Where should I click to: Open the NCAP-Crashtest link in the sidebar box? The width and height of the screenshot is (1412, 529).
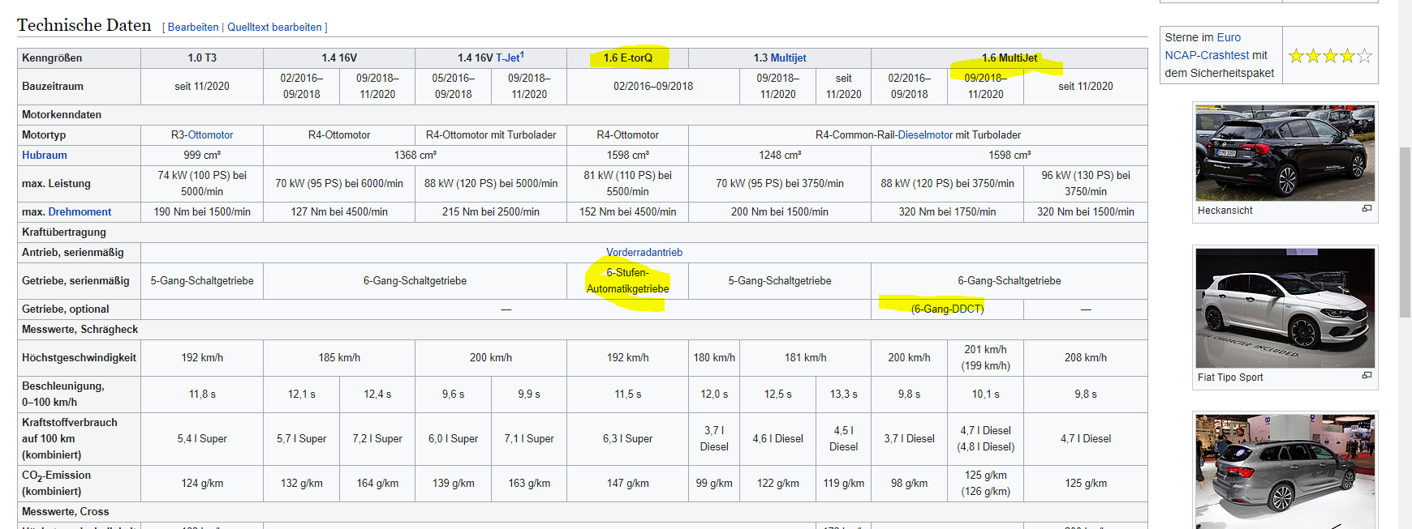[1207, 55]
